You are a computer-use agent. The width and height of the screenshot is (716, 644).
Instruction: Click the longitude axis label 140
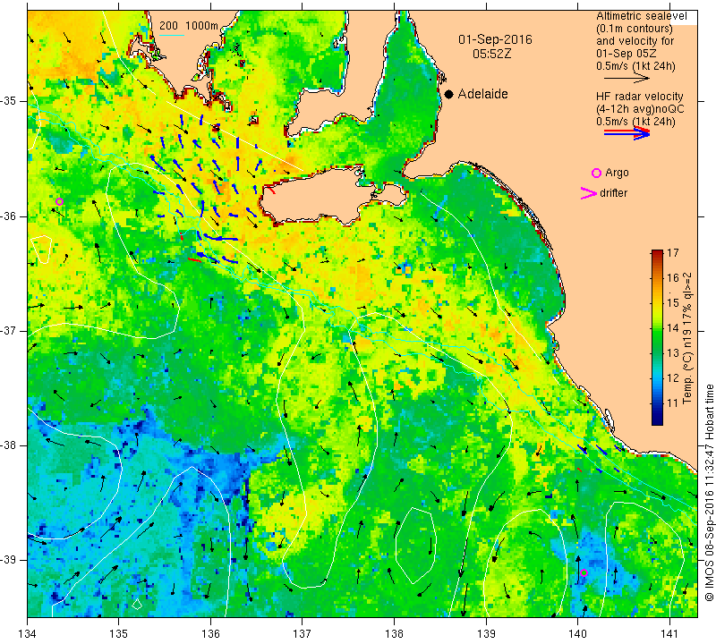pos(577,633)
